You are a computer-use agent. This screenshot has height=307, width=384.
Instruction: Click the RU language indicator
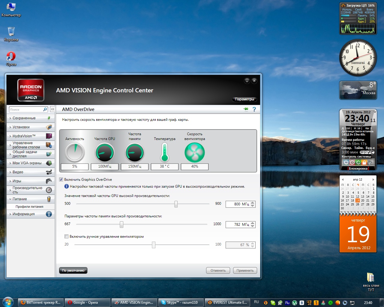pos(256,302)
